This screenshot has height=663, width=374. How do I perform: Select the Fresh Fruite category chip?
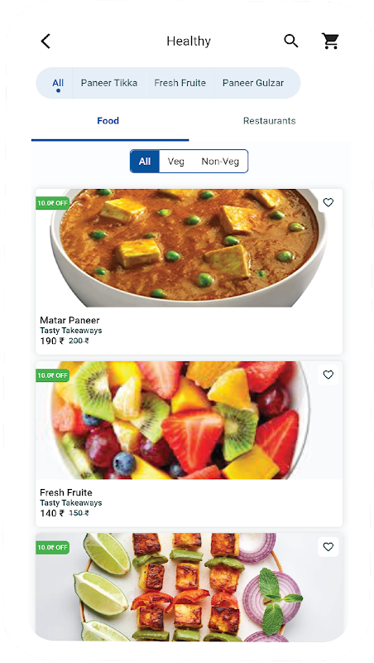[180, 83]
